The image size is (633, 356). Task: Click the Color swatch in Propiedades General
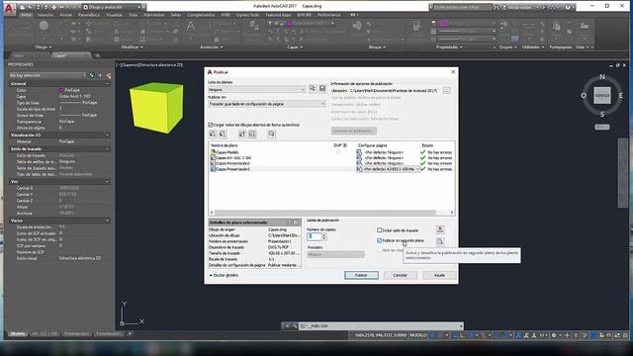point(61,90)
